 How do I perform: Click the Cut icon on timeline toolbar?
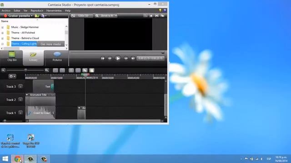coord(71,70)
